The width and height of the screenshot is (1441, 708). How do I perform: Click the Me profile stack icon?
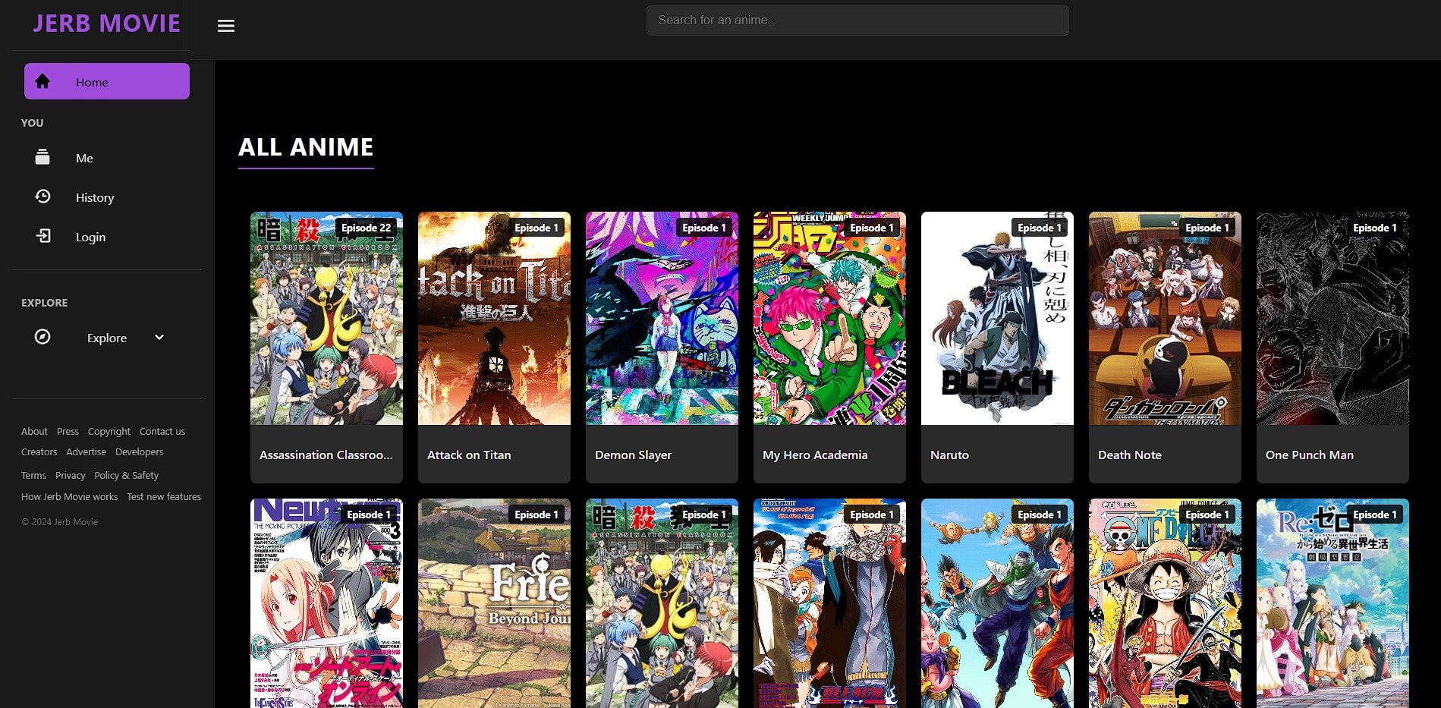pos(42,157)
